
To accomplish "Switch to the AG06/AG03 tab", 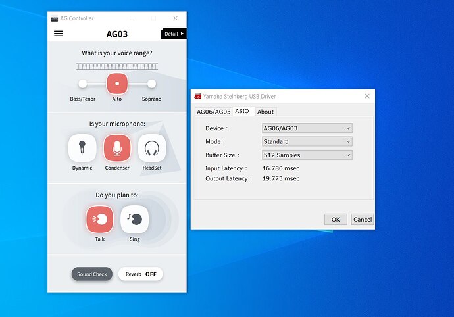I will pyautogui.click(x=214, y=112).
